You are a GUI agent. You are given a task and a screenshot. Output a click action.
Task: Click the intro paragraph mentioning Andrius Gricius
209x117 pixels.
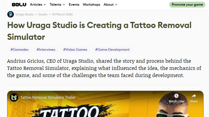(x=104, y=68)
